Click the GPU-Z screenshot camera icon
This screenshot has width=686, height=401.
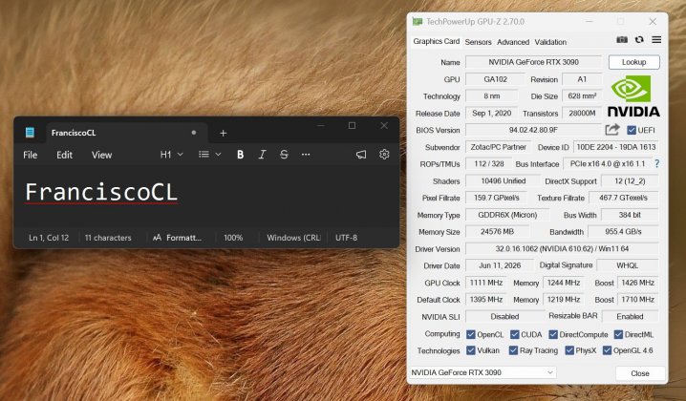(622, 40)
